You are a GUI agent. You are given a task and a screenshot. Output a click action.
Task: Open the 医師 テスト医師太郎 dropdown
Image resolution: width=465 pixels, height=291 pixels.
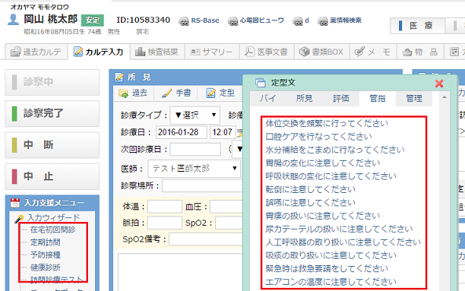(x=194, y=169)
